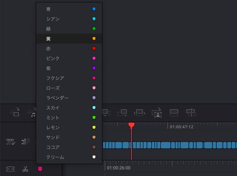Select 黄 from the color menu

click(69, 39)
